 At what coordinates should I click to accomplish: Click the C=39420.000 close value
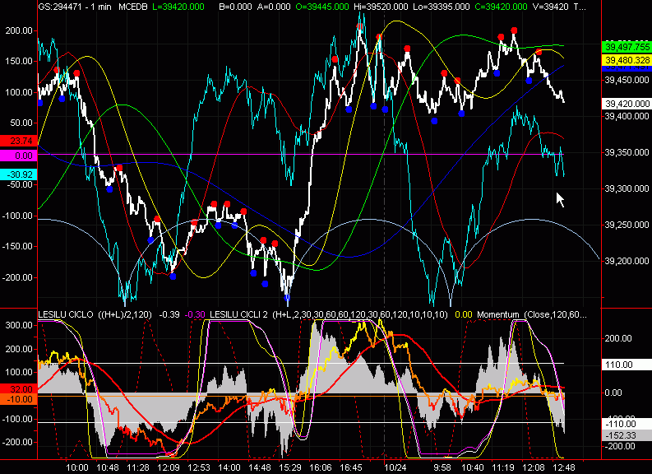(501, 7)
